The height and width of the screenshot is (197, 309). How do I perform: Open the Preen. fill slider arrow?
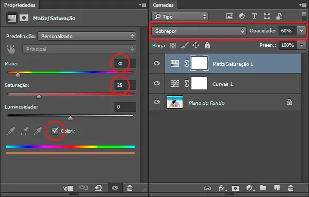tap(301, 45)
